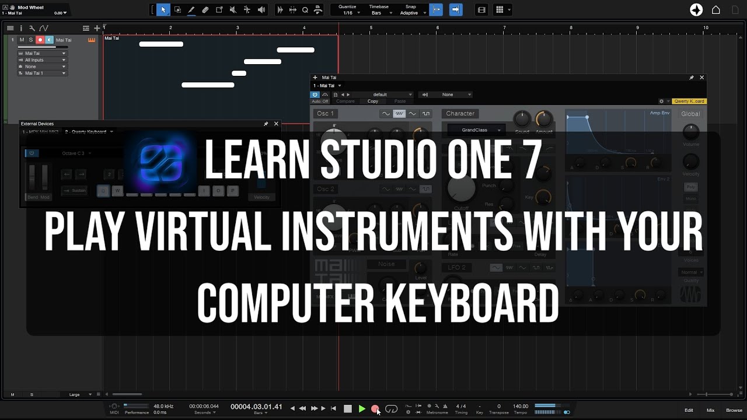
Task: Toggle Snap to grid button
Action: (436, 9)
